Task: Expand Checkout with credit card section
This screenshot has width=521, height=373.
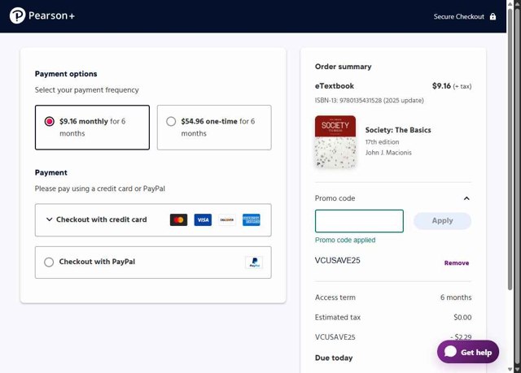Action: [153, 220]
